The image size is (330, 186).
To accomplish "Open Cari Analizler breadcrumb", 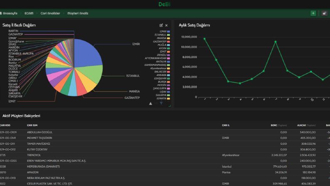I will pos(50,13).
